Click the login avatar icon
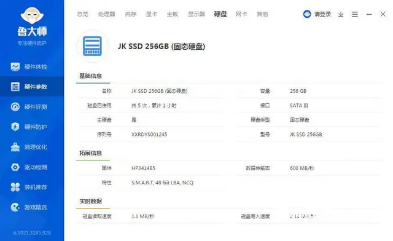Viewport: 393px width, 241px height. pyautogui.click(x=307, y=14)
